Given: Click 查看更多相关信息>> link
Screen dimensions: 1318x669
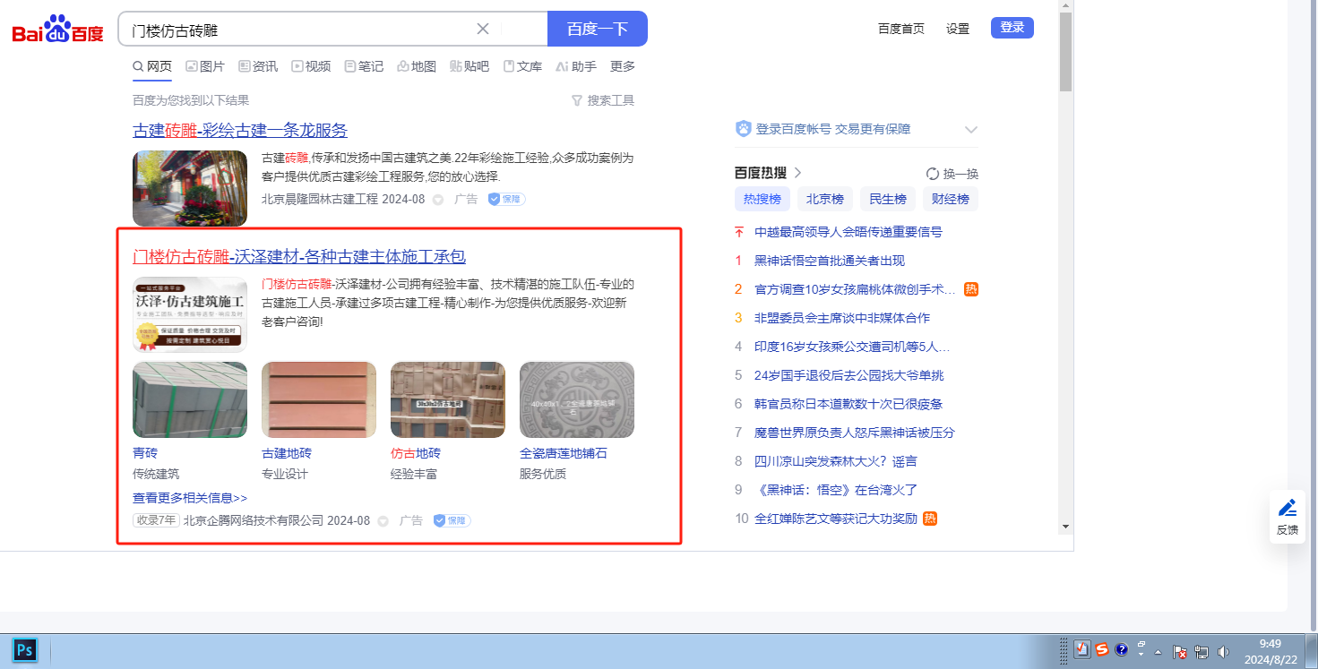Looking at the screenshot, I should (190, 498).
